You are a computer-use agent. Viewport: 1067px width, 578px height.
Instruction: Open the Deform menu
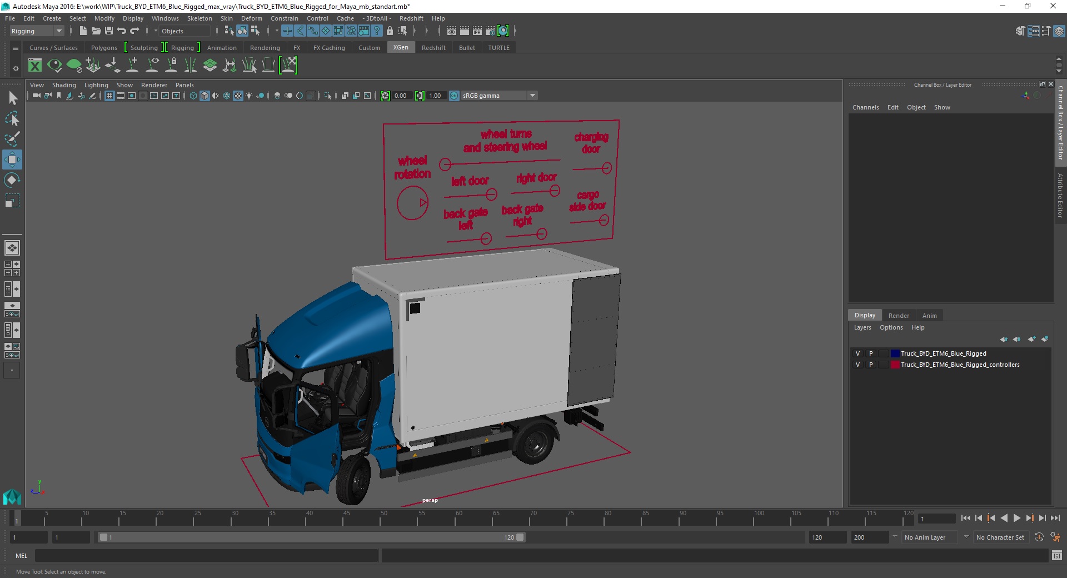(x=251, y=18)
